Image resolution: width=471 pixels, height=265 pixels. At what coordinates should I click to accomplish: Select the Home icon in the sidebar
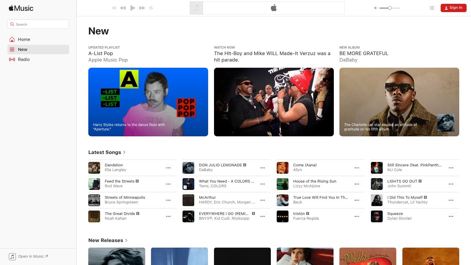tap(12, 39)
